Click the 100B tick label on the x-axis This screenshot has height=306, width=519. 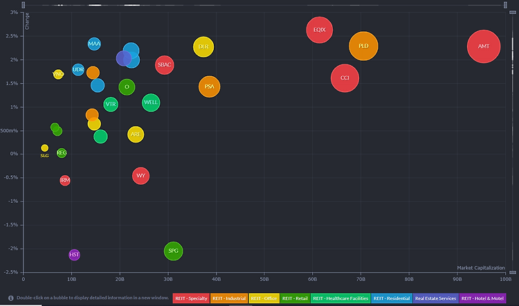(x=505, y=280)
